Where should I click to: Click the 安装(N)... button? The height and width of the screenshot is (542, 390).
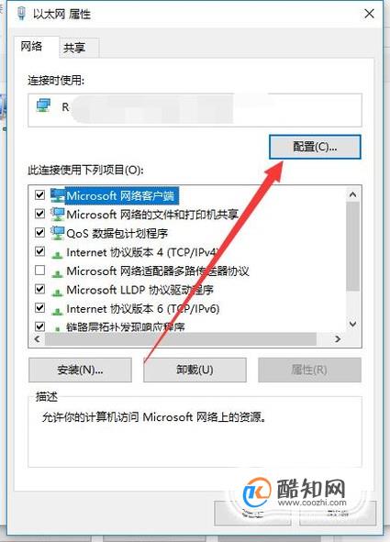[x=80, y=370]
